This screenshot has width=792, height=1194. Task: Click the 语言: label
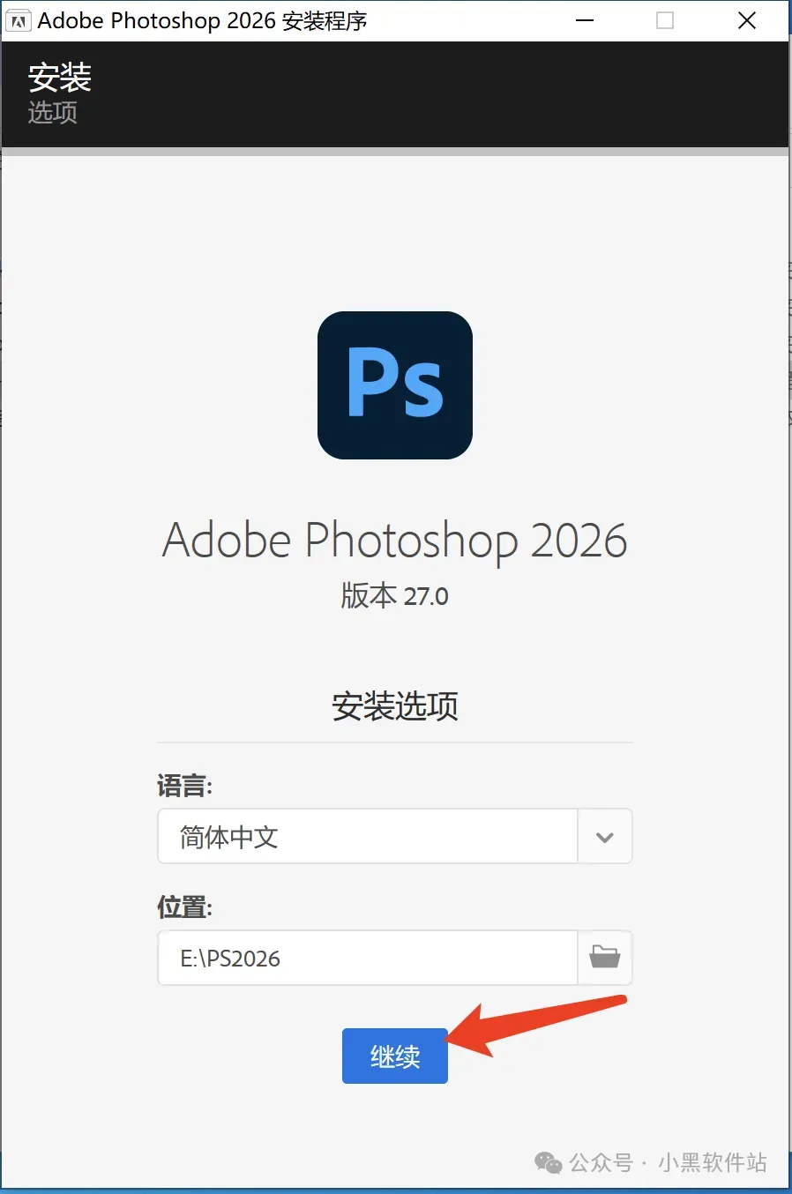(185, 786)
